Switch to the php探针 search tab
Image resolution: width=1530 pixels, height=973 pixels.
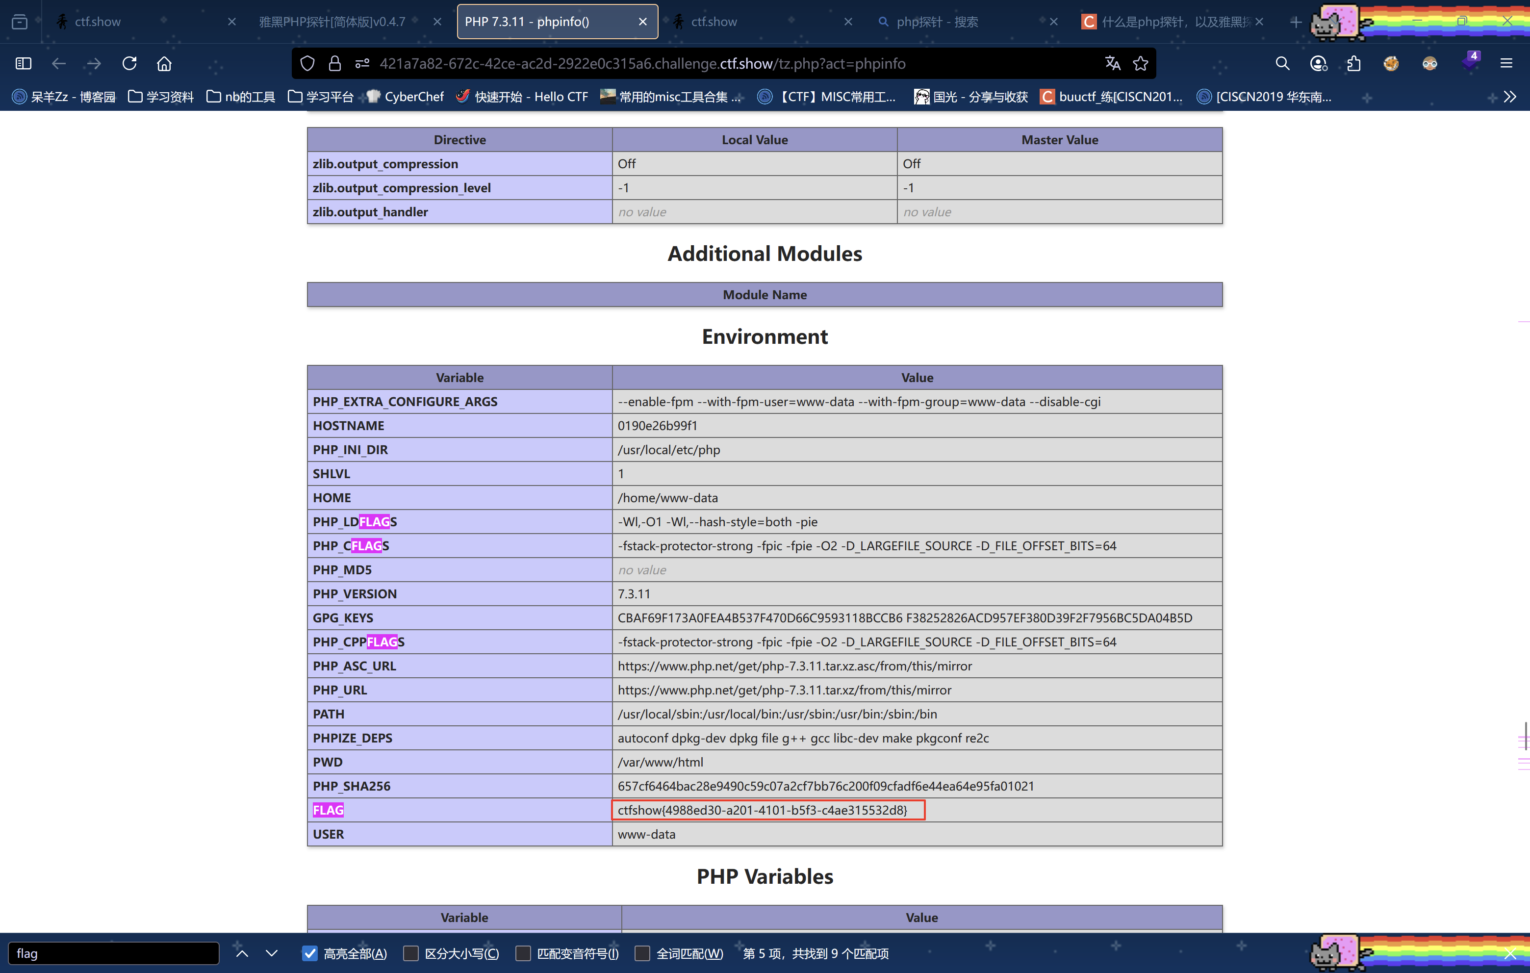point(937,22)
